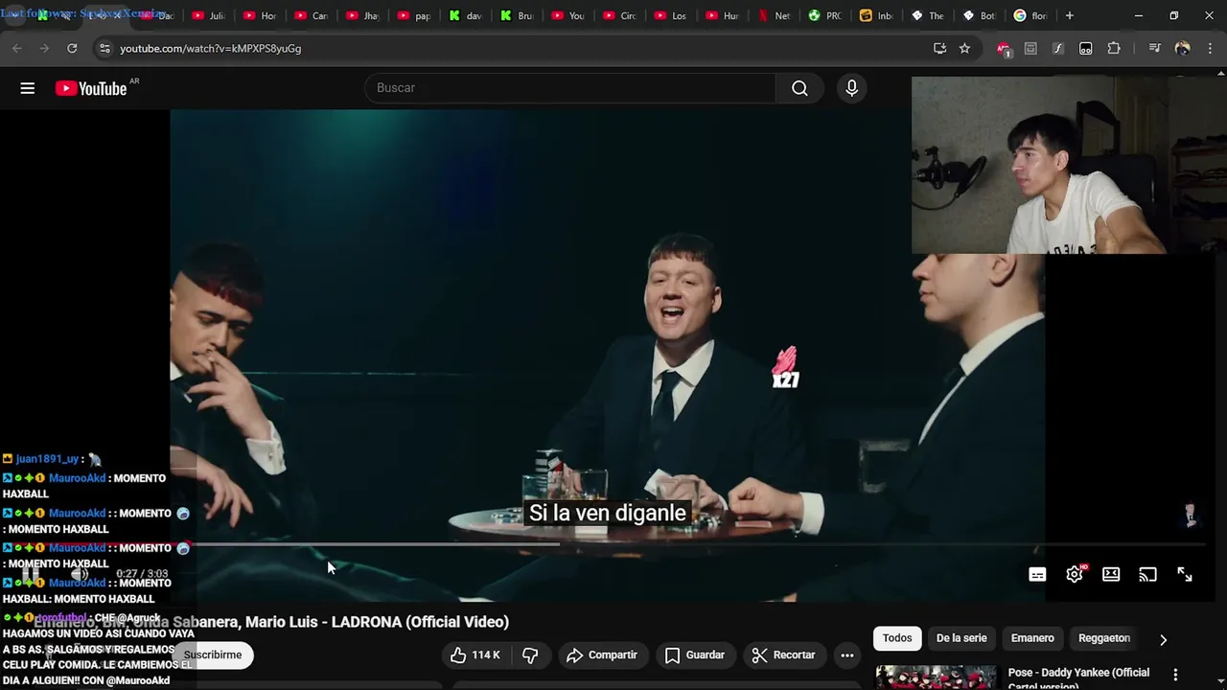Switch to the Can browser tab
The image size is (1227, 690).
311,15
